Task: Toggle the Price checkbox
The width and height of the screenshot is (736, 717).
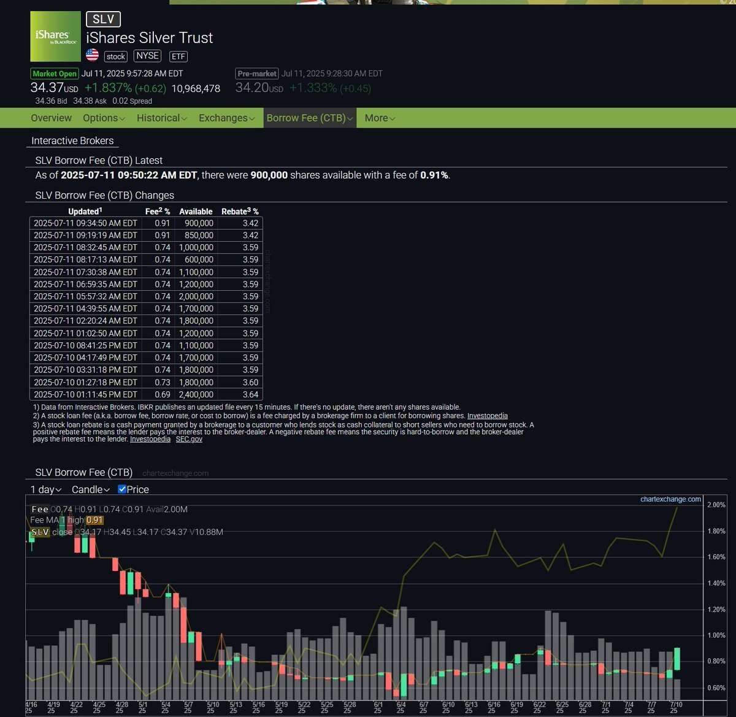Action: coord(122,489)
